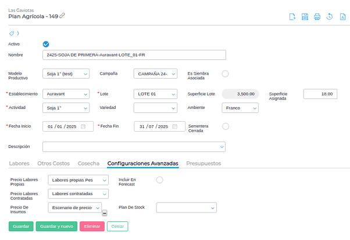Click the Nombre text field

coord(134,55)
